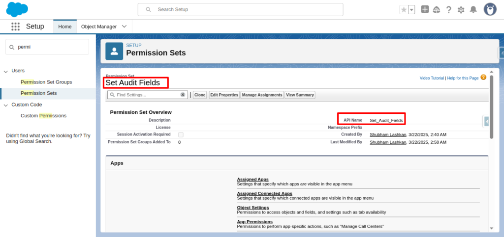504x237 pixels.
Task: Click the Apps section heading
Action: 117,163
